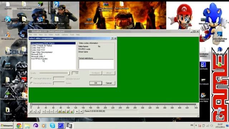Step forward one frame

pos(52,112)
